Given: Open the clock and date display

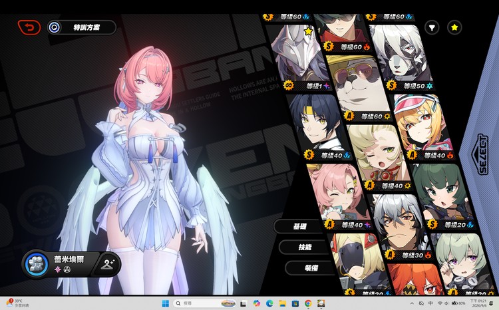Looking at the screenshot, I should [x=478, y=303].
